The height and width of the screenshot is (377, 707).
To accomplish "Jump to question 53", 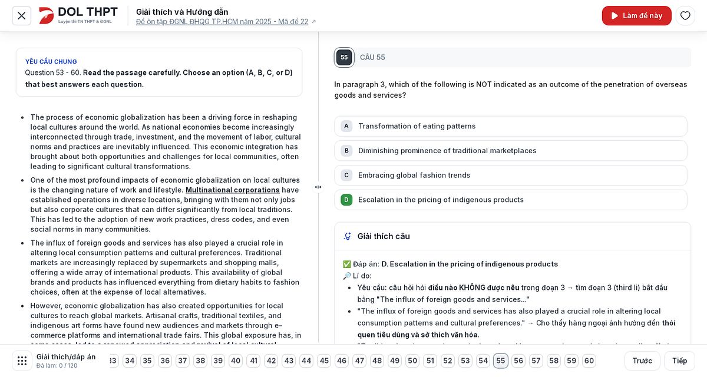I will [x=465, y=361].
